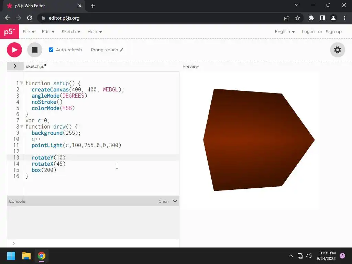Screen dimensions: 352x264
Task: Show hidden system tray icons
Action: [291, 256]
